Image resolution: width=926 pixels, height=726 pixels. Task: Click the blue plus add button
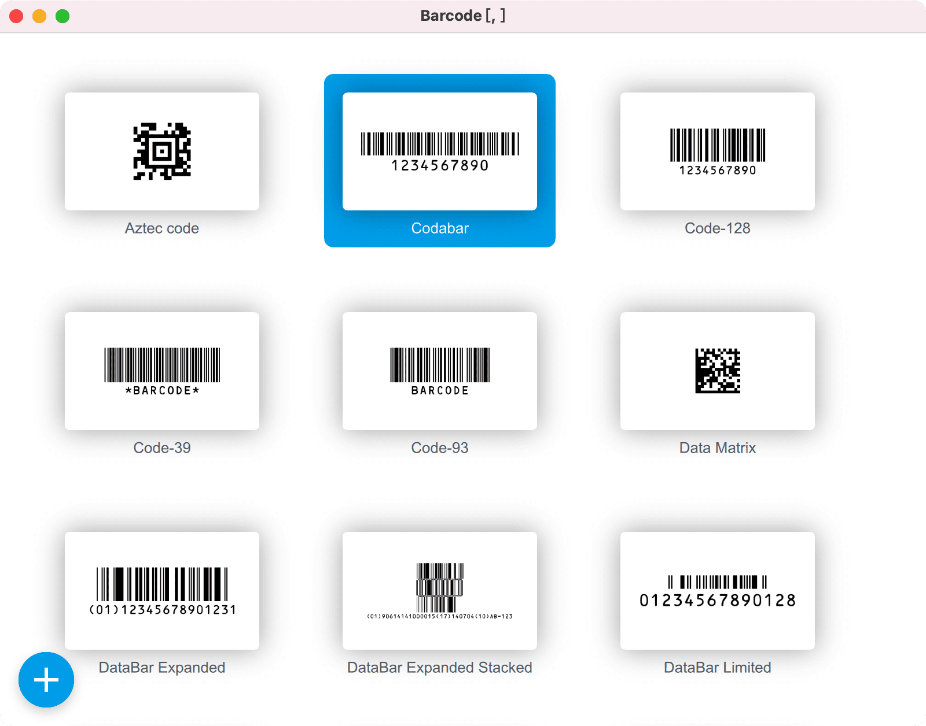click(x=46, y=680)
